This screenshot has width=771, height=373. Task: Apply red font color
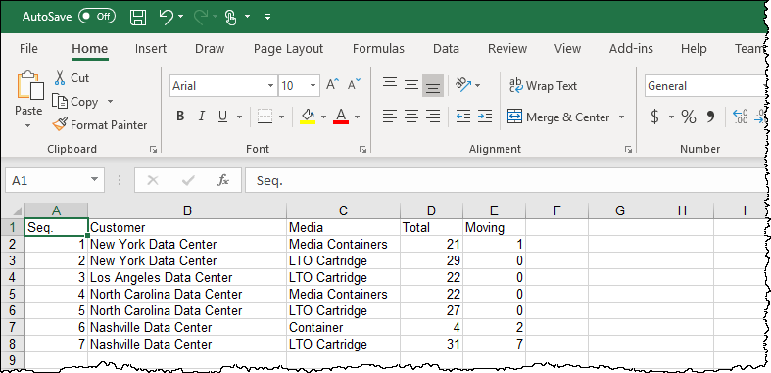click(x=341, y=117)
